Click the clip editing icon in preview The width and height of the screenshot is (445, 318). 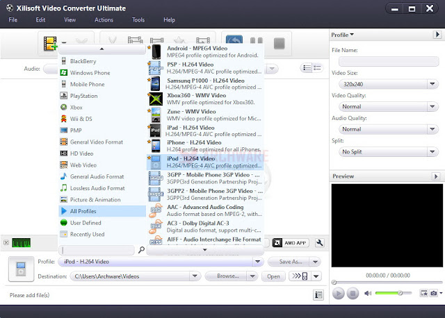(x=423, y=293)
